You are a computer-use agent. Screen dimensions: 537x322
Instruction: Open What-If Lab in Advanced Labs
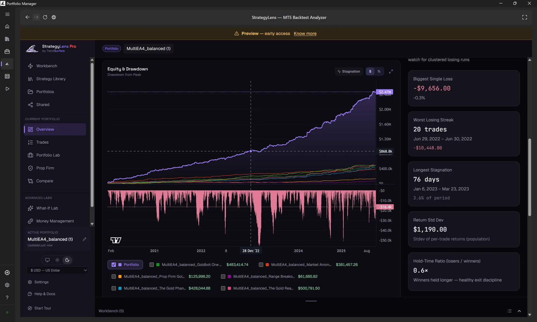(55, 208)
